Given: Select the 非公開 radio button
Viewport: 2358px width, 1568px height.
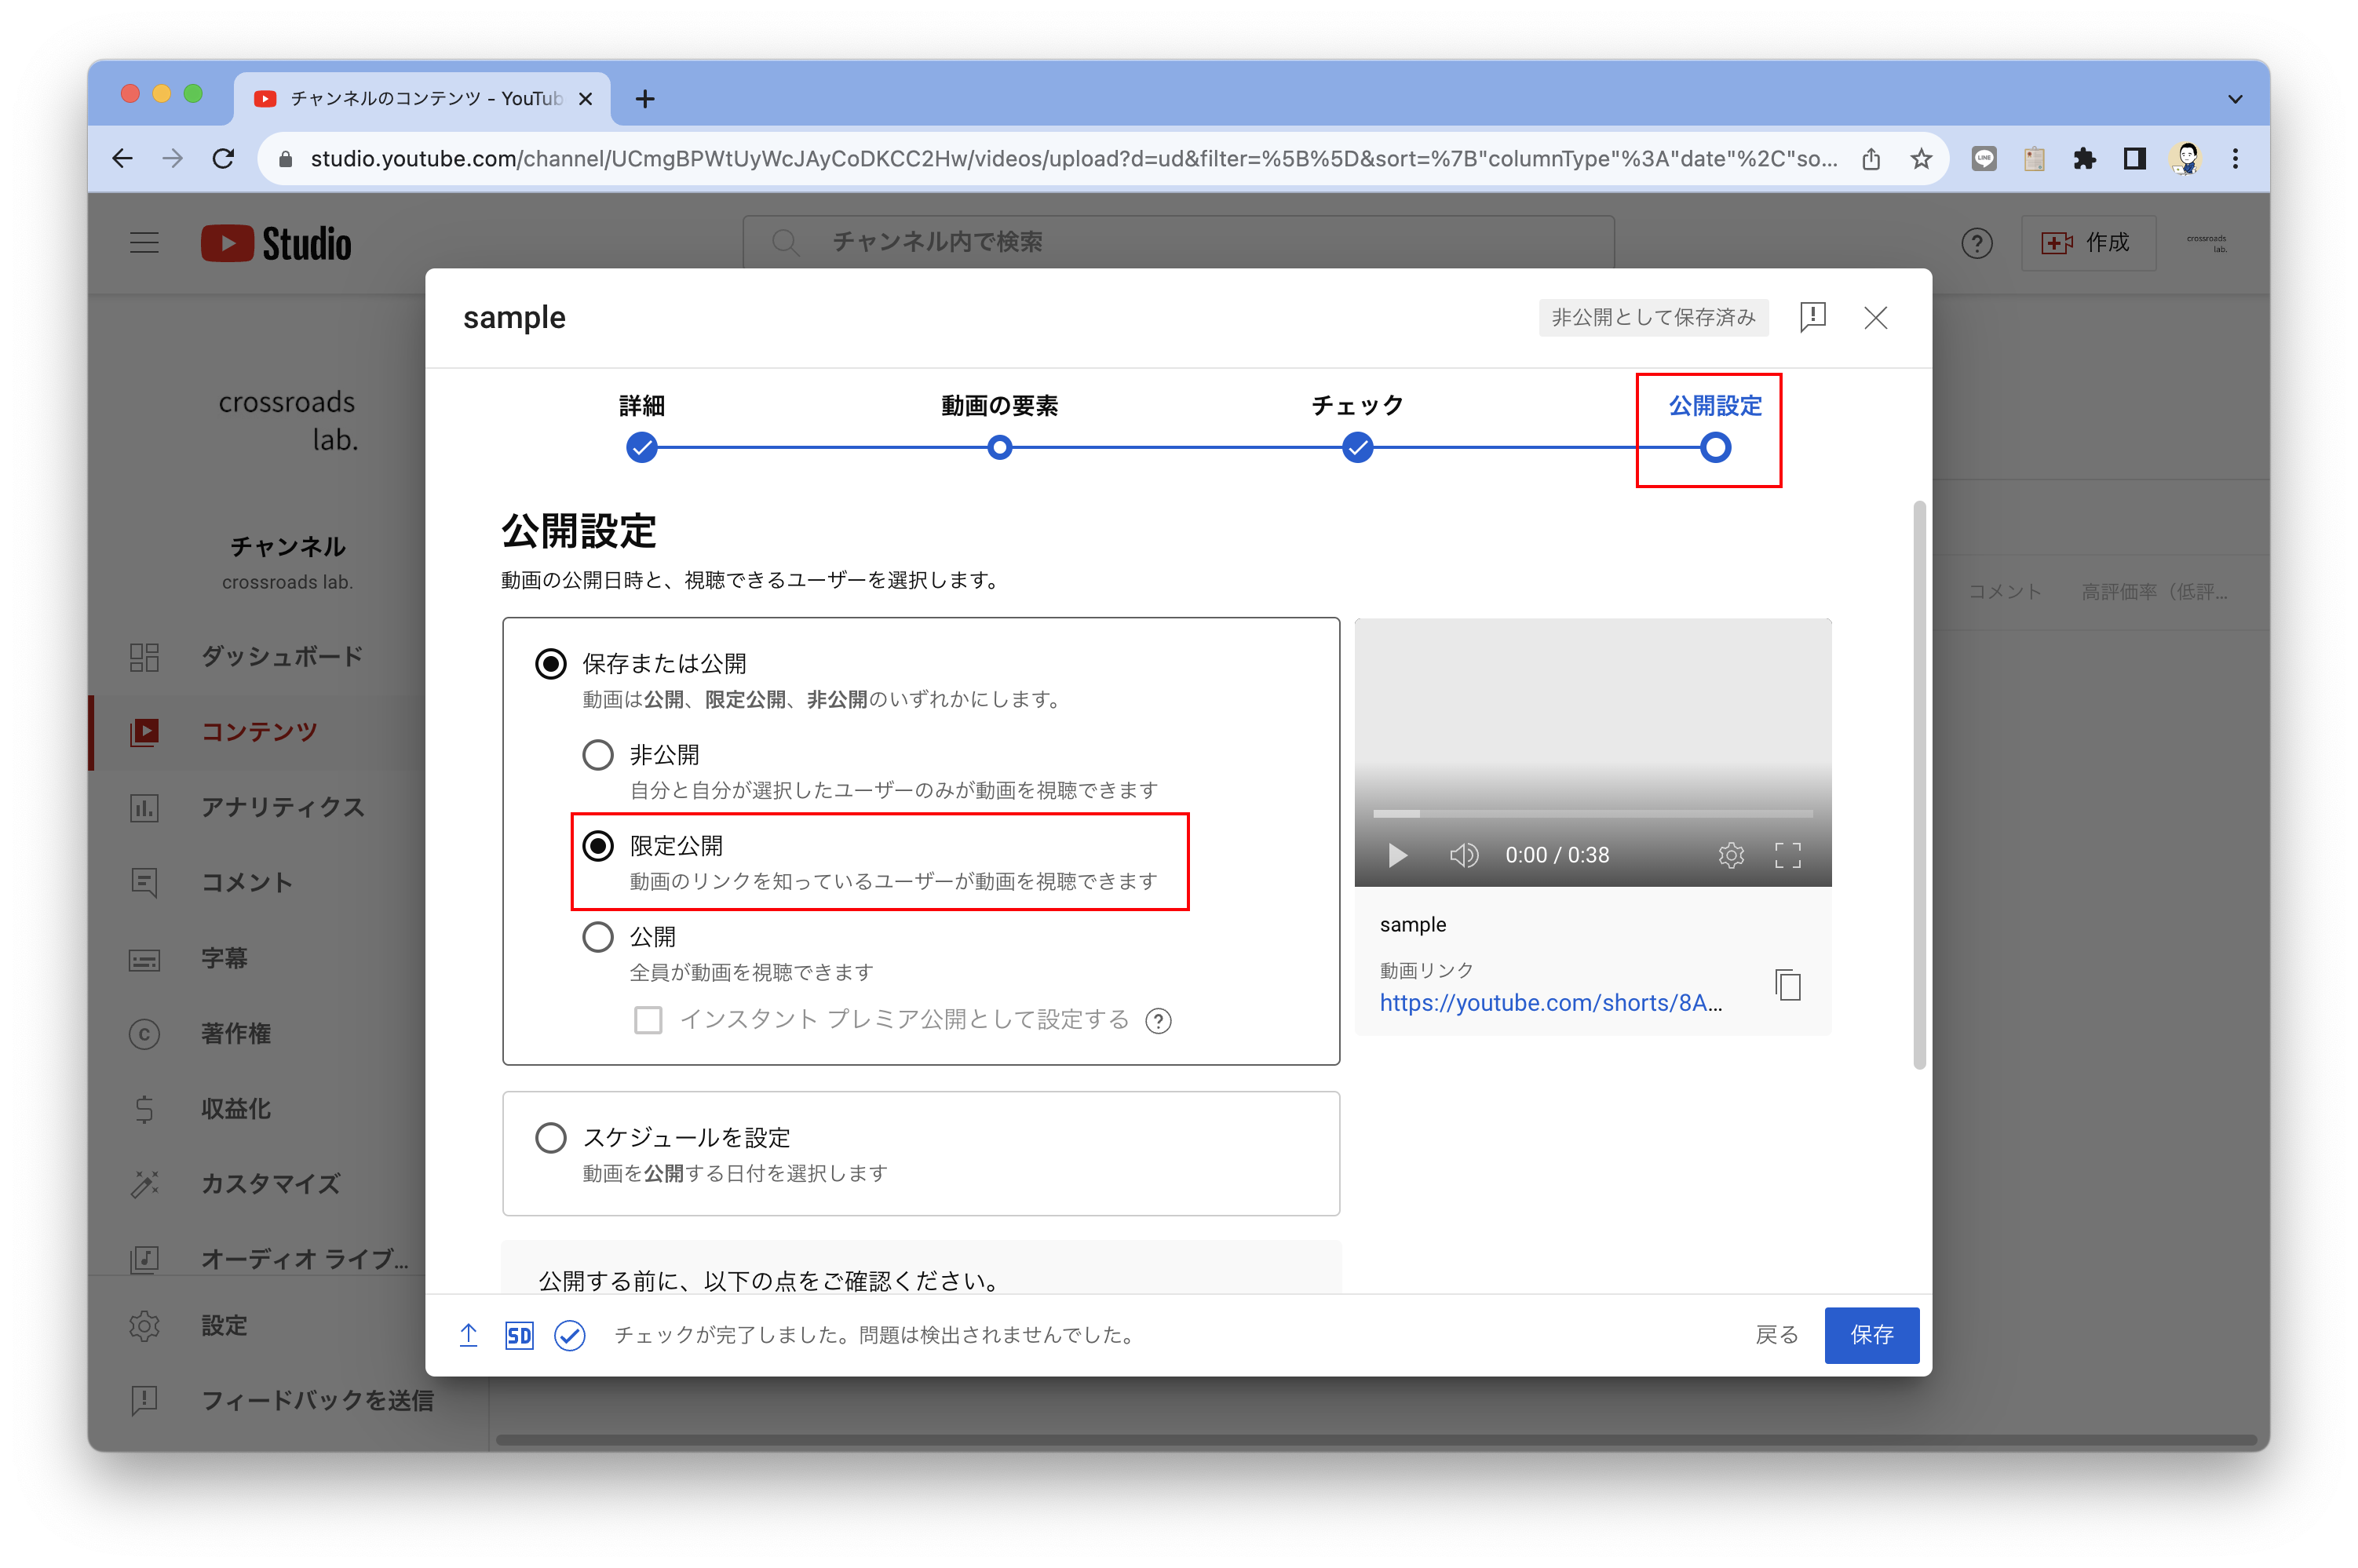Looking at the screenshot, I should (598, 755).
